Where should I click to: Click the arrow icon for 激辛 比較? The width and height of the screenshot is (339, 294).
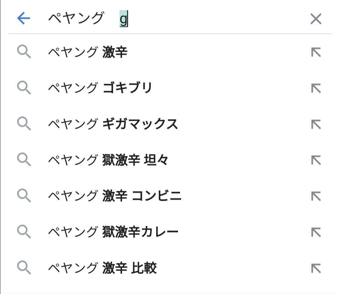pos(316,269)
